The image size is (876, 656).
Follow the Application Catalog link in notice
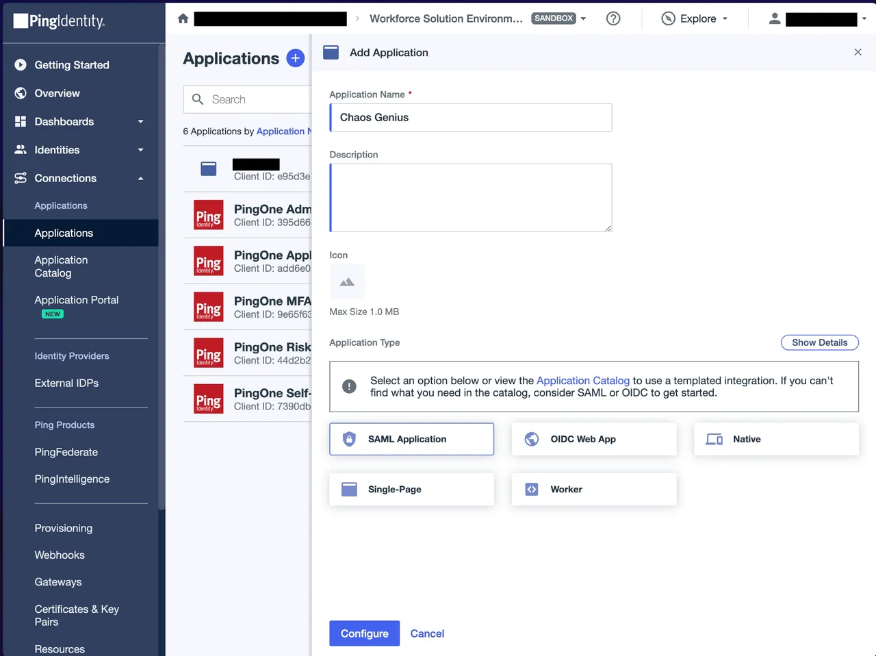pyautogui.click(x=583, y=380)
